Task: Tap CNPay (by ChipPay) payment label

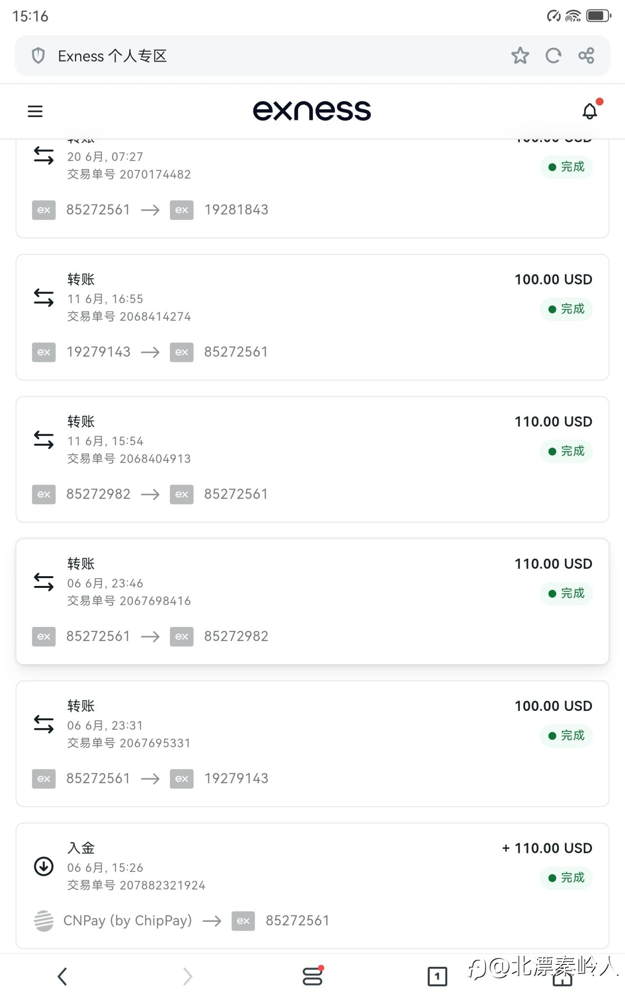Action: 127,920
